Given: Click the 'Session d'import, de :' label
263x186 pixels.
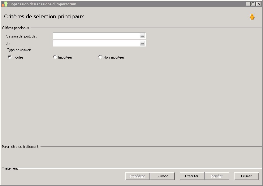Looking at the screenshot, I should [22, 36].
